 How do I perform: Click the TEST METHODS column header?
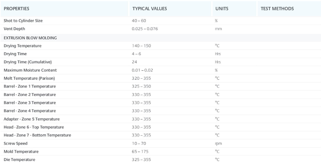(277, 9)
